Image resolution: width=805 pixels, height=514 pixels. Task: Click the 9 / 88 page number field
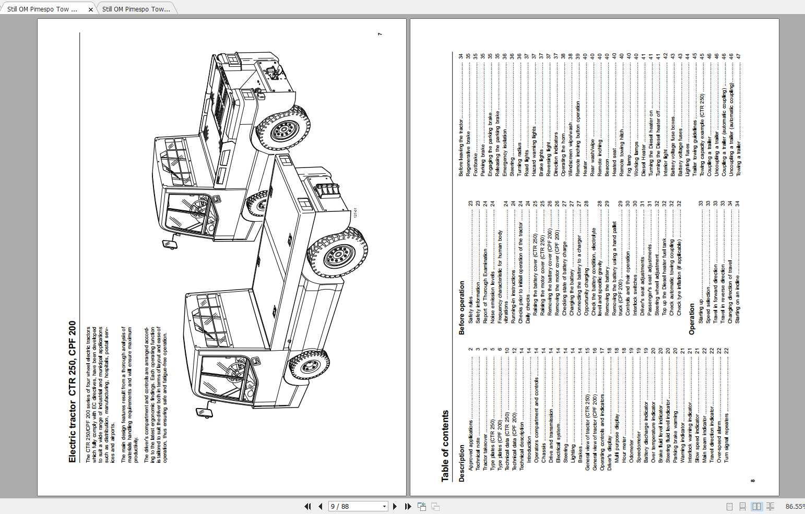pos(355,506)
